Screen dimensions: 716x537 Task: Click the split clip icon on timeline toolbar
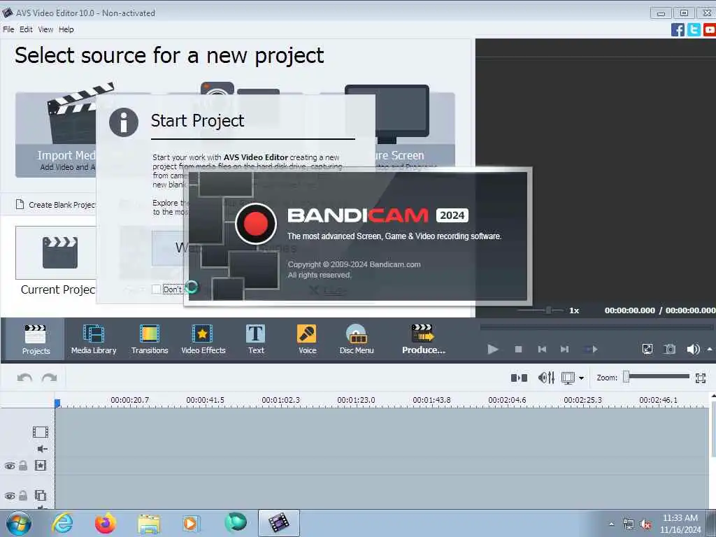tap(519, 378)
